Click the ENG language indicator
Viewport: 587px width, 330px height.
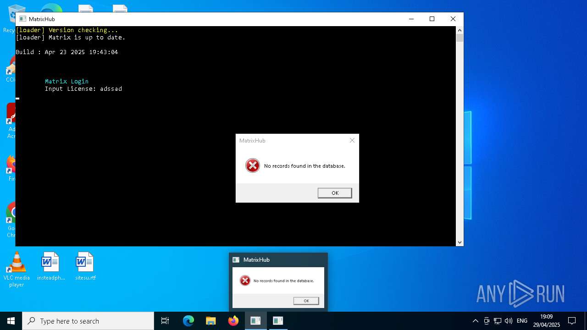[x=522, y=321]
